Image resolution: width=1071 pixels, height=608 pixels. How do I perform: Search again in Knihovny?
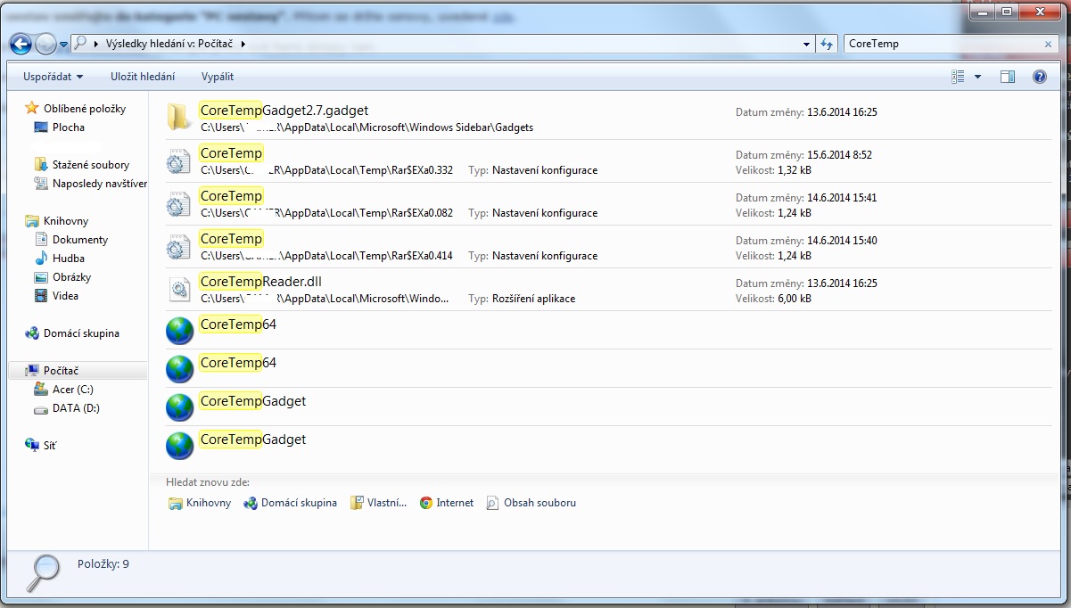tap(200, 503)
